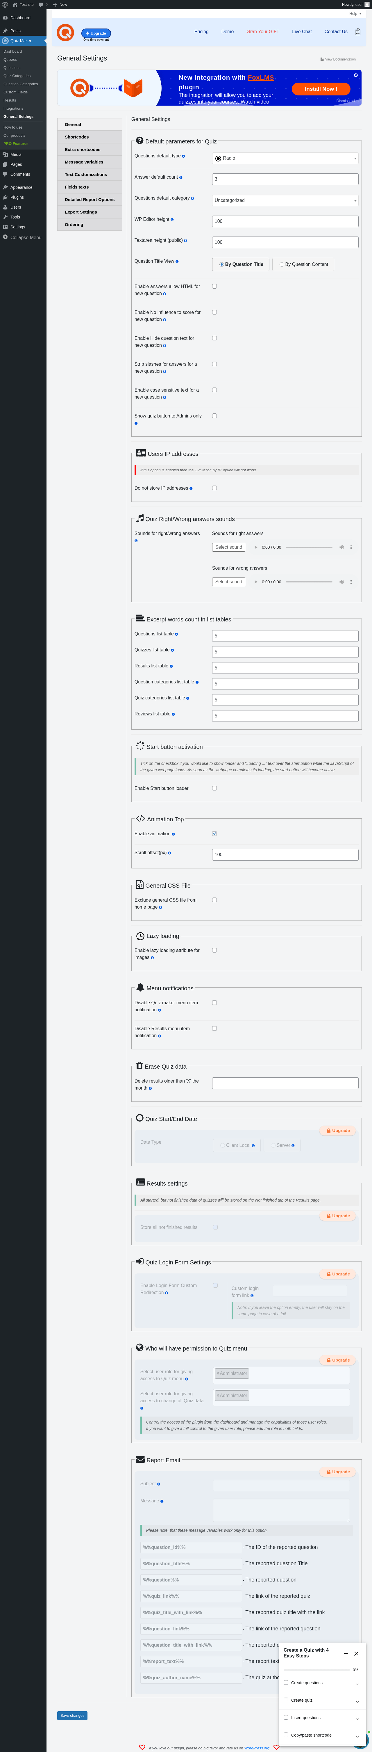
Task: Open the Quiz Maker logo in header
Action: click(x=65, y=32)
